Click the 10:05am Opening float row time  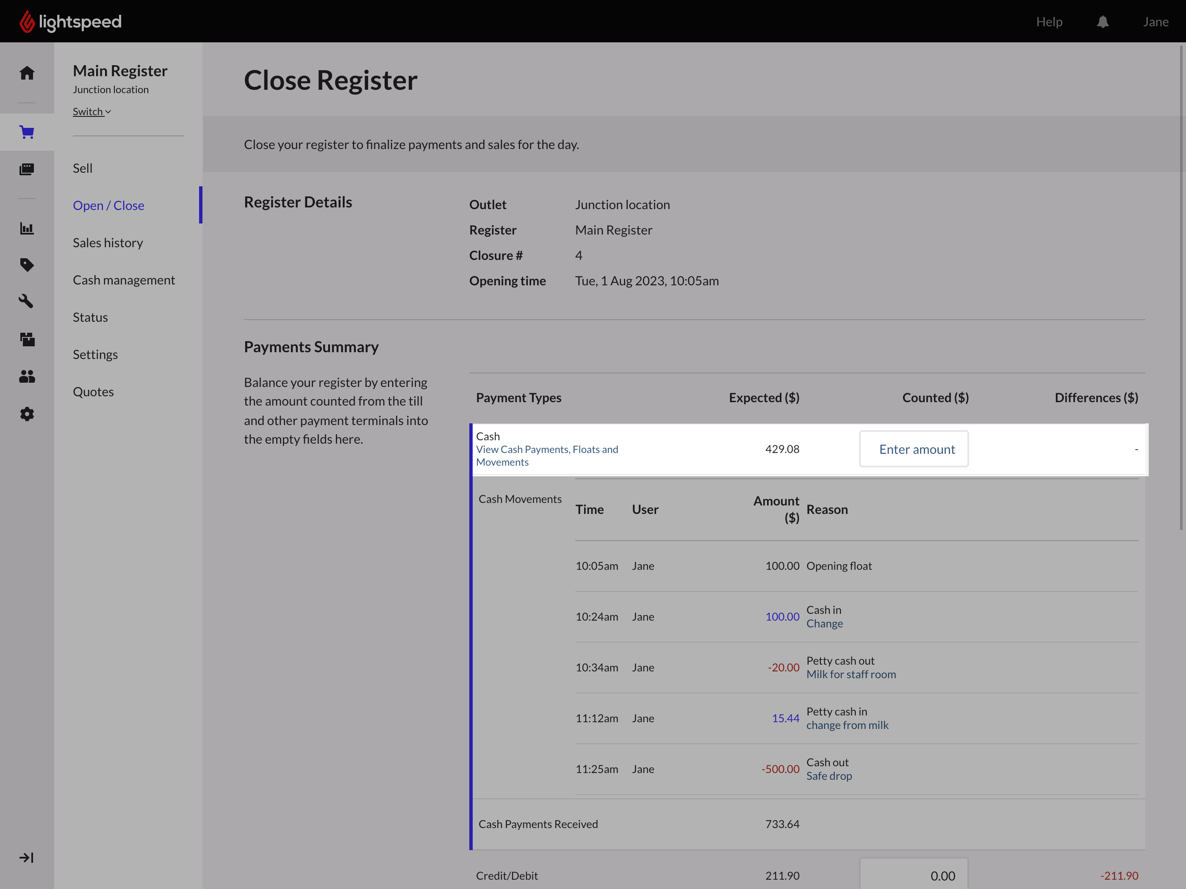(x=597, y=566)
